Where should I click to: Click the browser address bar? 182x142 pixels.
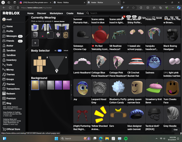(x=69, y=8)
